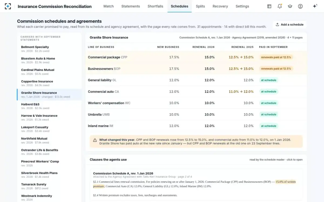
Task: Click the CPP 'renewals paid at 12.5%' chip
Action: 276,57
